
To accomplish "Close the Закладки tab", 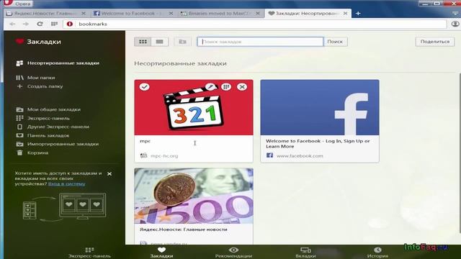I will pyautogui.click(x=346, y=14).
